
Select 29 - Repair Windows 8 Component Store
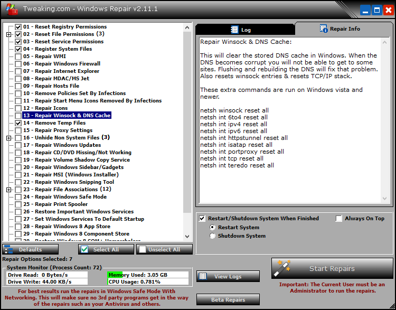(x=76, y=234)
